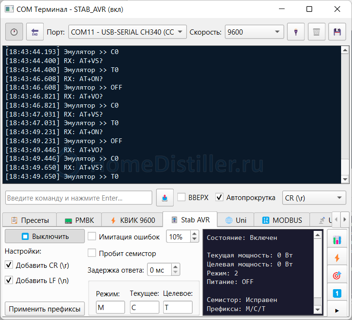Screen dimensions: 352x320
Task: Clear the log with the trash icon
Action: coord(316,32)
